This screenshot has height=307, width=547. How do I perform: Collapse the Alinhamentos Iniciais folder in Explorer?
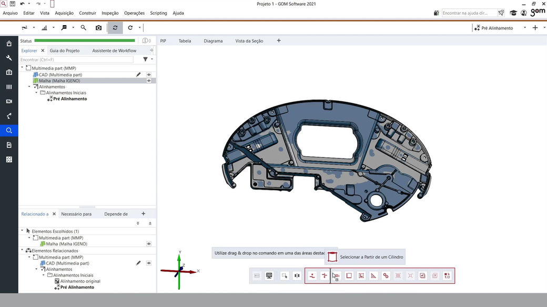(36, 93)
